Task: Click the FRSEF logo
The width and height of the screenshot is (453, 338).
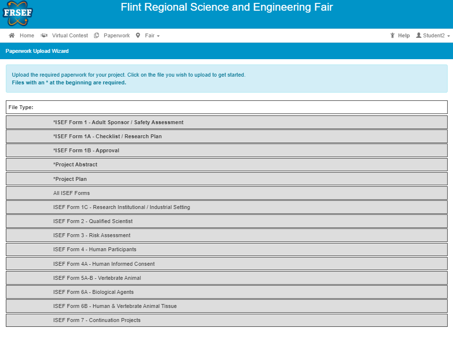Action: click(x=17, y=13)
